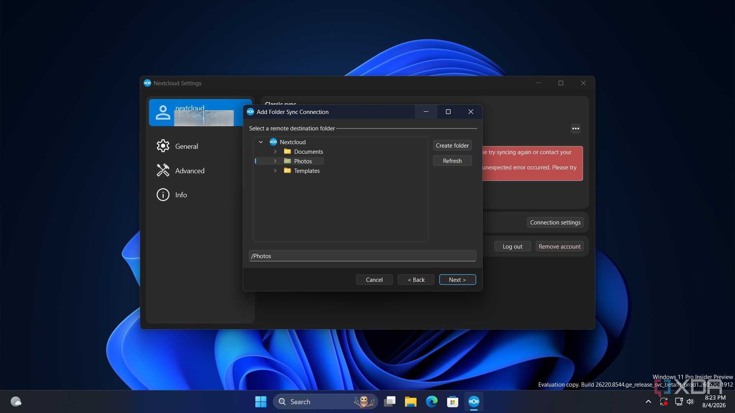The width and height of the screenshot is (735, 413).
Task: Select the Templates folder row
Action: (302, 171)
